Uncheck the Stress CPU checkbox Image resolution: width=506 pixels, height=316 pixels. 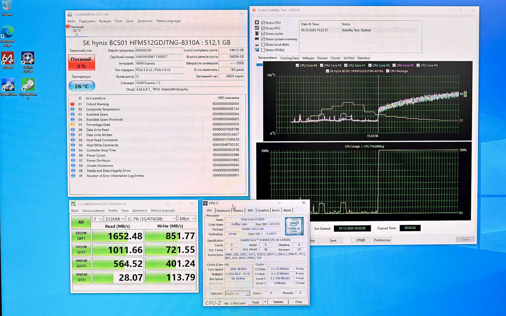click(263, 23)
